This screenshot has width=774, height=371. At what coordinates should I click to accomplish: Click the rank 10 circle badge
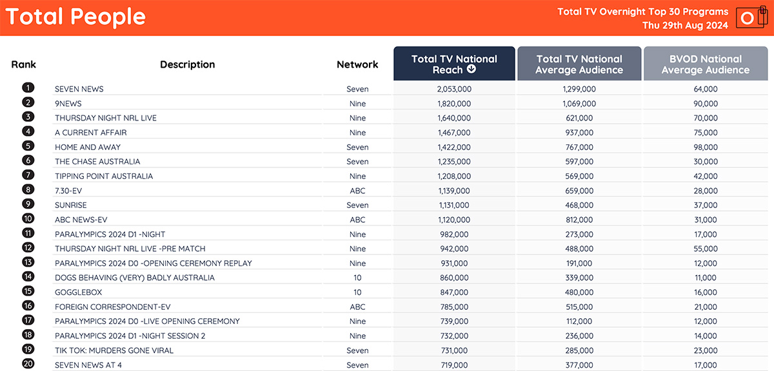coord(28,219)
